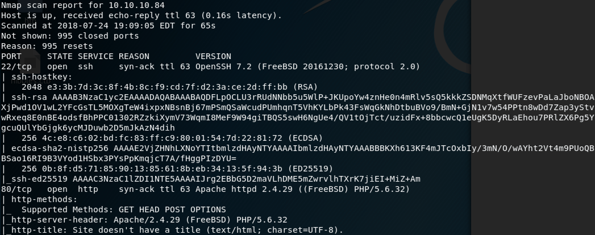Click the 80/tcp port entry

point(16,189)
